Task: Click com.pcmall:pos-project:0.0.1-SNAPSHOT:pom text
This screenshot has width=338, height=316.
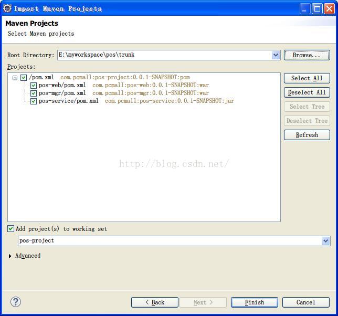Action: [125, 77]
